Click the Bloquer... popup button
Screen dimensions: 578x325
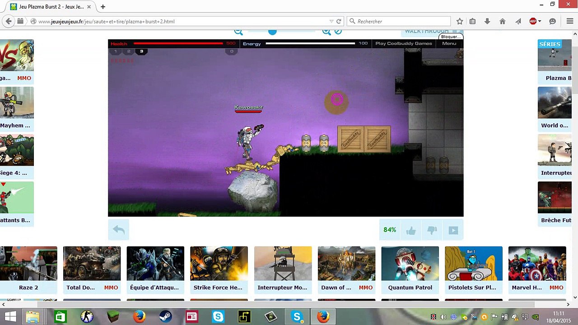click(451, 37)
